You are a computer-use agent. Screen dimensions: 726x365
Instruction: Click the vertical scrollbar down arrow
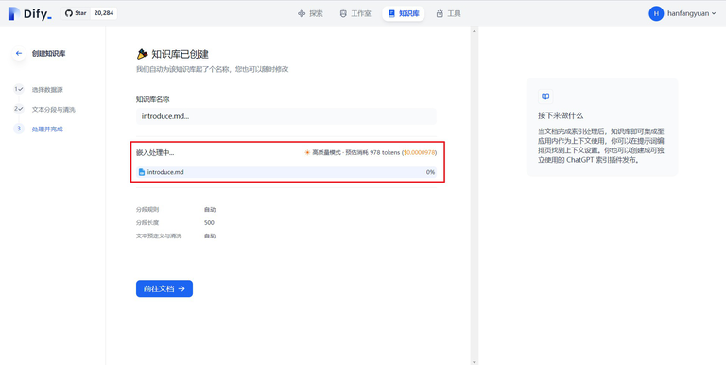point(474,362)
